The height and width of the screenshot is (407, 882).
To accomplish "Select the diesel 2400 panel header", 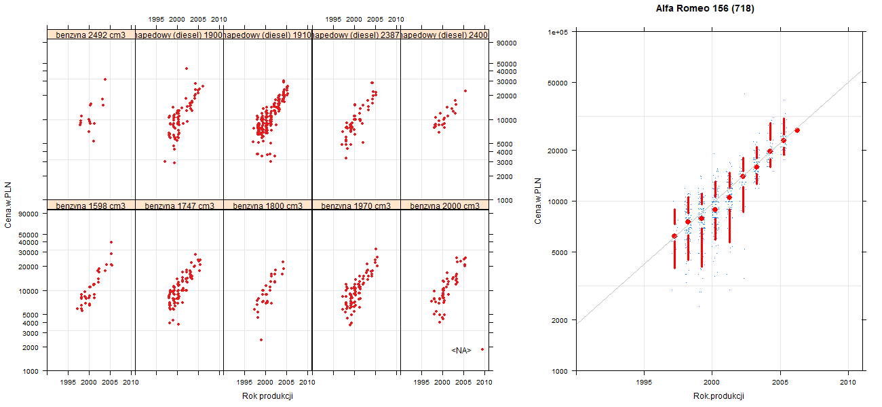I will click(444, 35).
